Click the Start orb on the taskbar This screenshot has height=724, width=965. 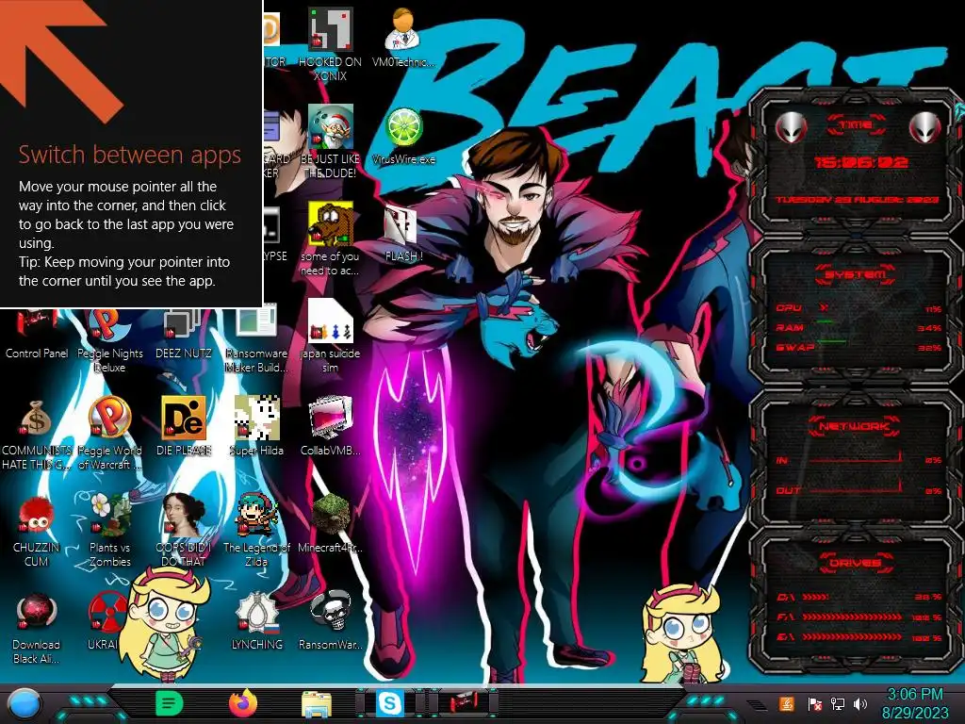(x=25, y=704)
